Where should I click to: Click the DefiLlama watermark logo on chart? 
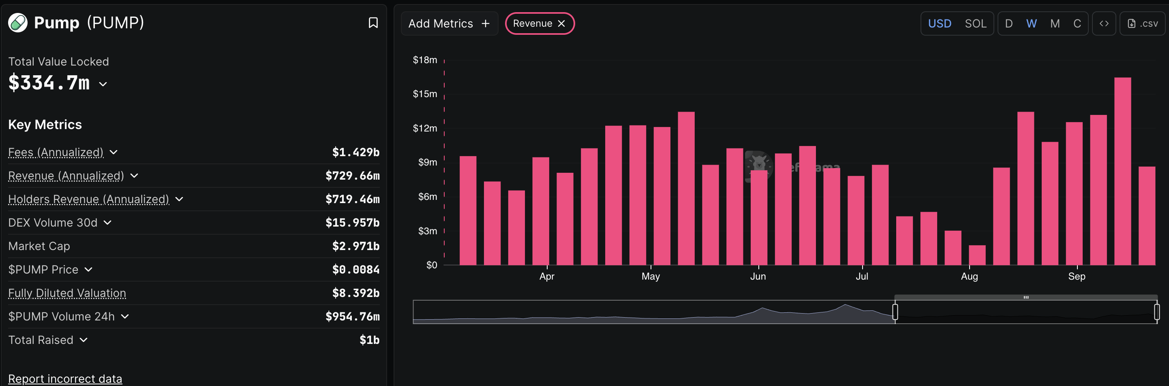point(759,166)
